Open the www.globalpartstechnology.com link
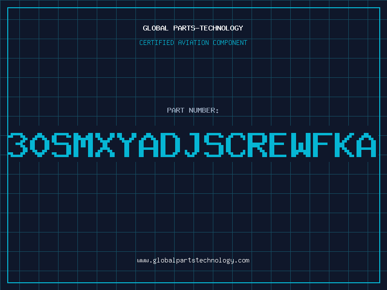This screenshot has height=290, width=387. pyautogui.click(x=193, y=261)
